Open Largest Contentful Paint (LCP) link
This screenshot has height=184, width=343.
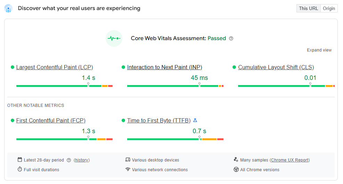coord(55,67)
